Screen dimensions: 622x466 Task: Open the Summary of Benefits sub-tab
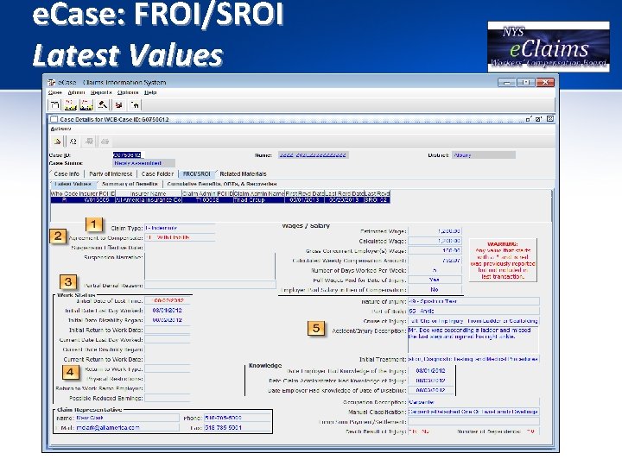[x=130, y=184]
